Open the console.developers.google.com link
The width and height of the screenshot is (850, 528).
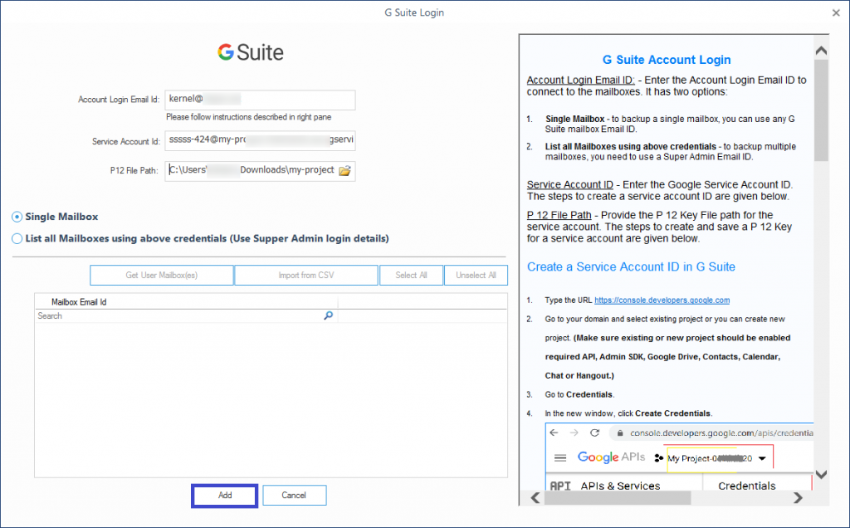click(662, 300)
